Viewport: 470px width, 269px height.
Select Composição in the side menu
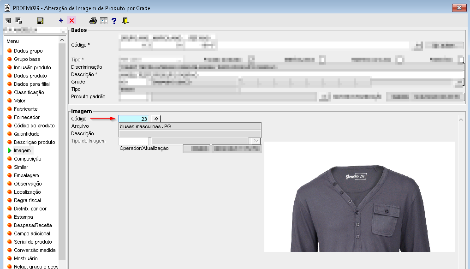(27, 159)
